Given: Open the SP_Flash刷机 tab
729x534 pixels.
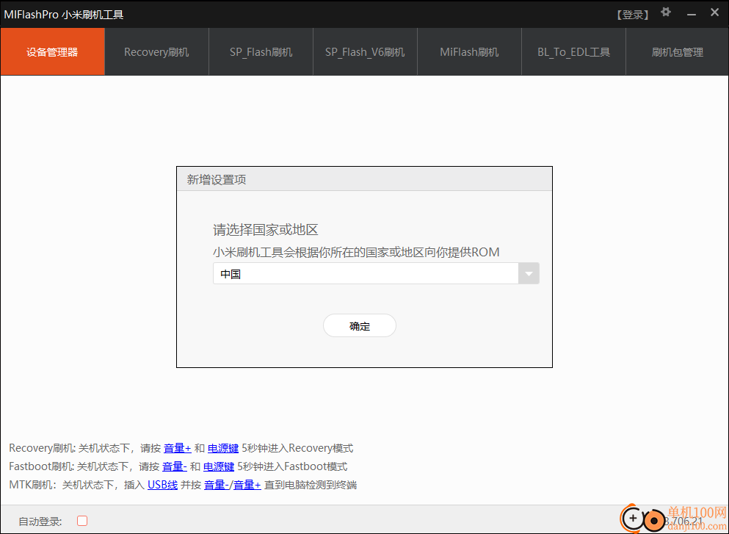Looking at the screenshot, I should coord(261,51).
